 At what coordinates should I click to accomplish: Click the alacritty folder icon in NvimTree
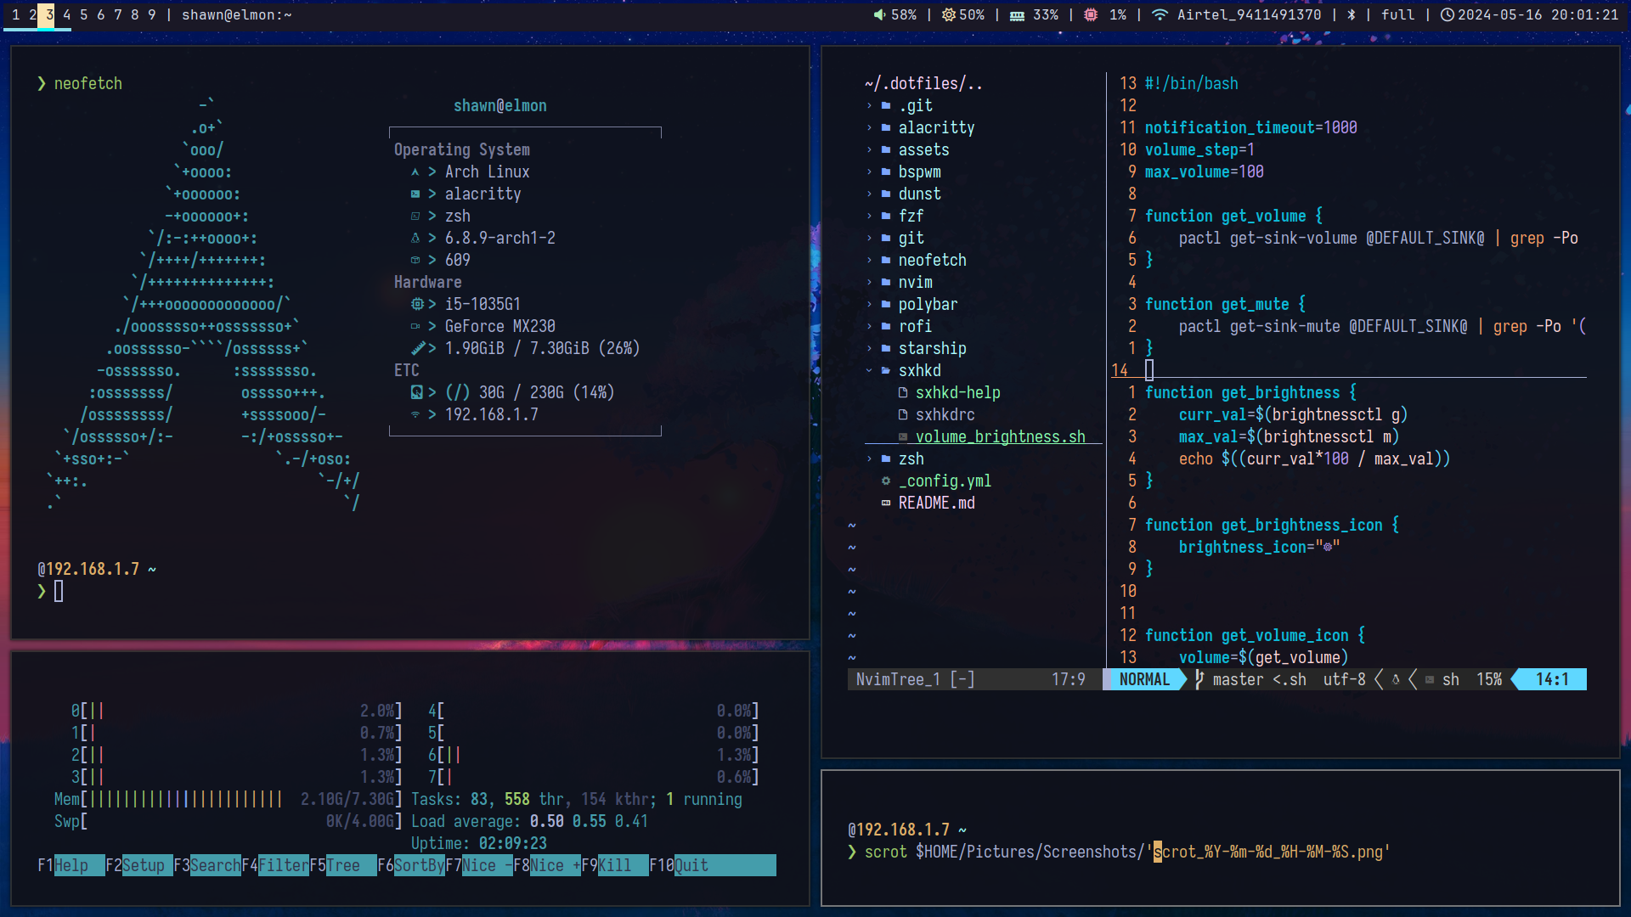coord(886,127)
